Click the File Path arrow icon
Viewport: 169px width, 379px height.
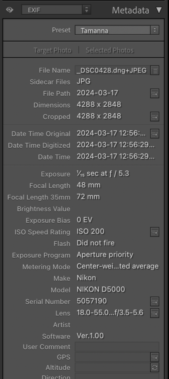point(155,93)
